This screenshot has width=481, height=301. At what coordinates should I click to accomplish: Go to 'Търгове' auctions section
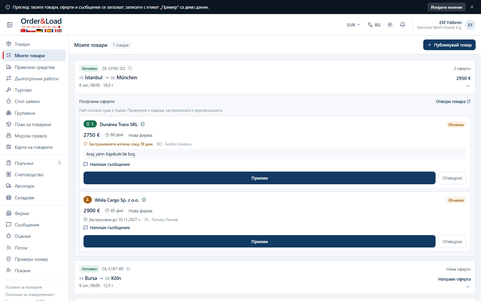(x=34, y=90)
